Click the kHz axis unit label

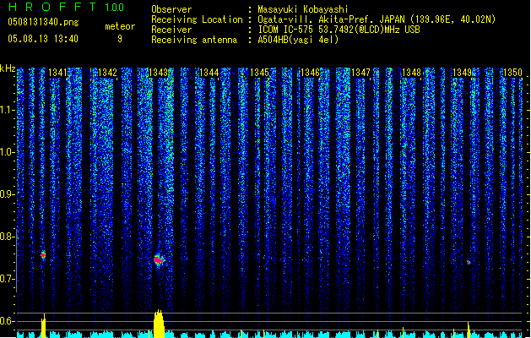click(8, 68)
